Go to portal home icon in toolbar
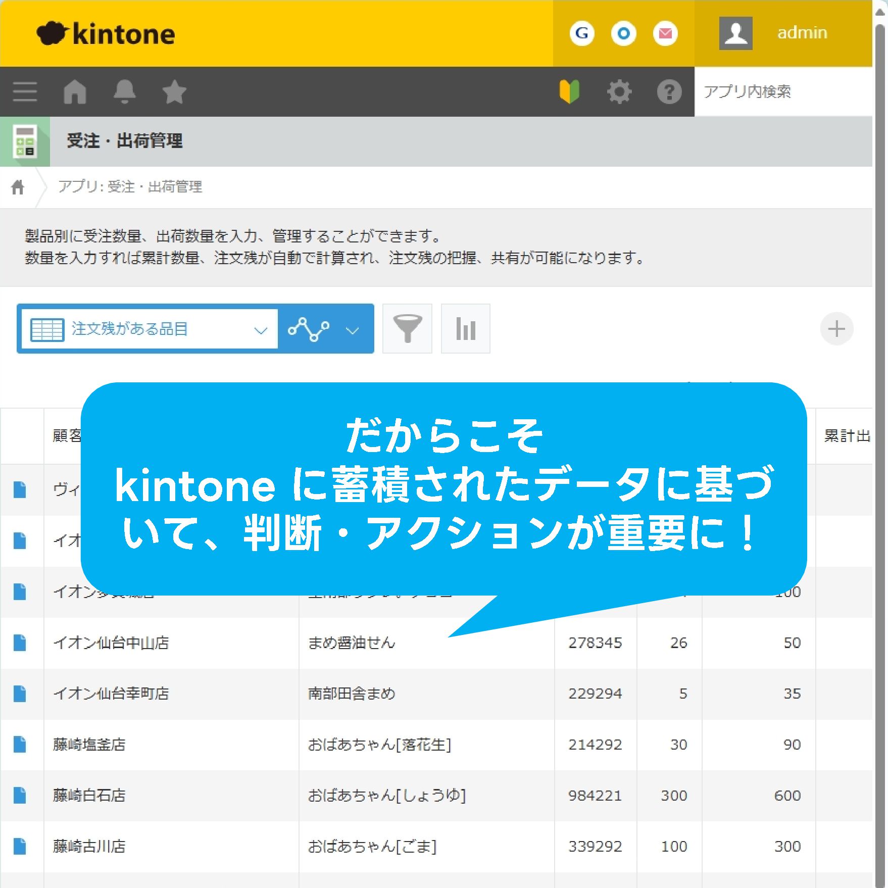 point(75,91)
